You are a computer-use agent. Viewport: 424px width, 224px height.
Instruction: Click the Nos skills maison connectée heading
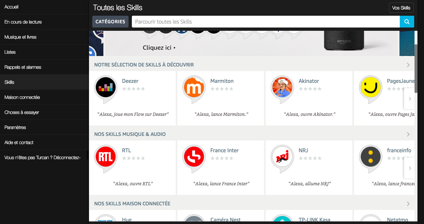[x=132, y=204]
